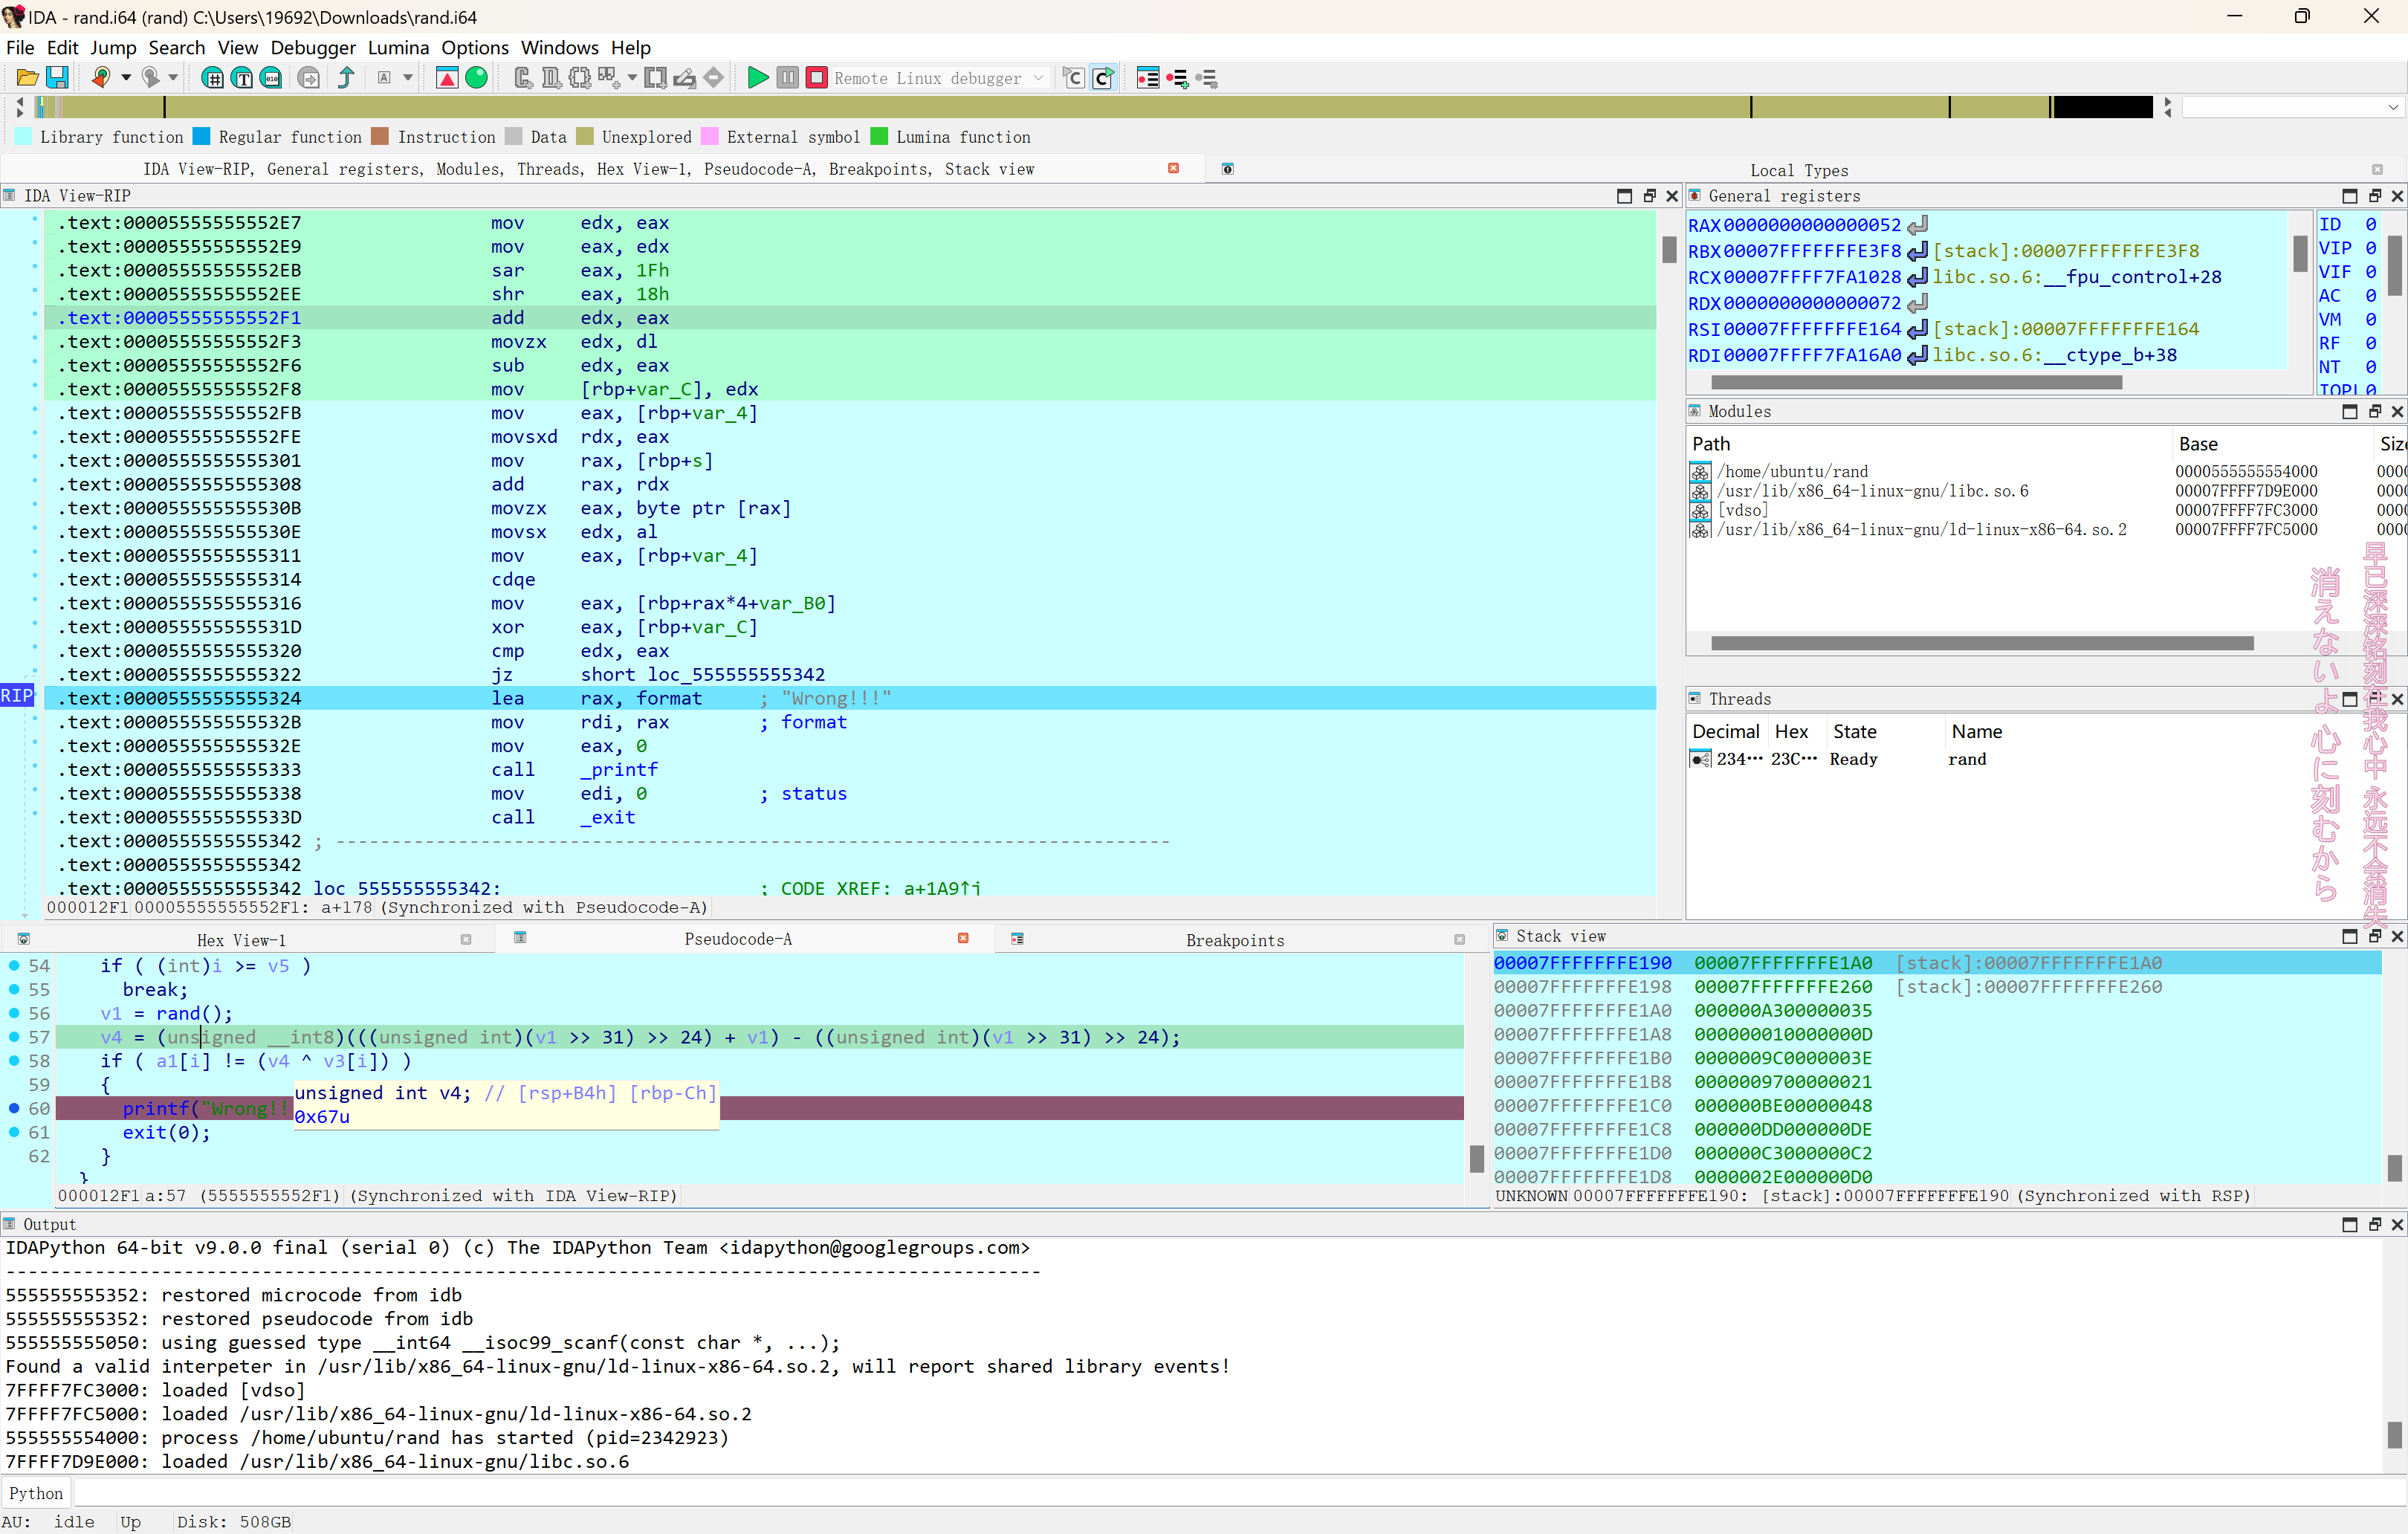Click the green circle toolbar icon

[x=477, y=78]
